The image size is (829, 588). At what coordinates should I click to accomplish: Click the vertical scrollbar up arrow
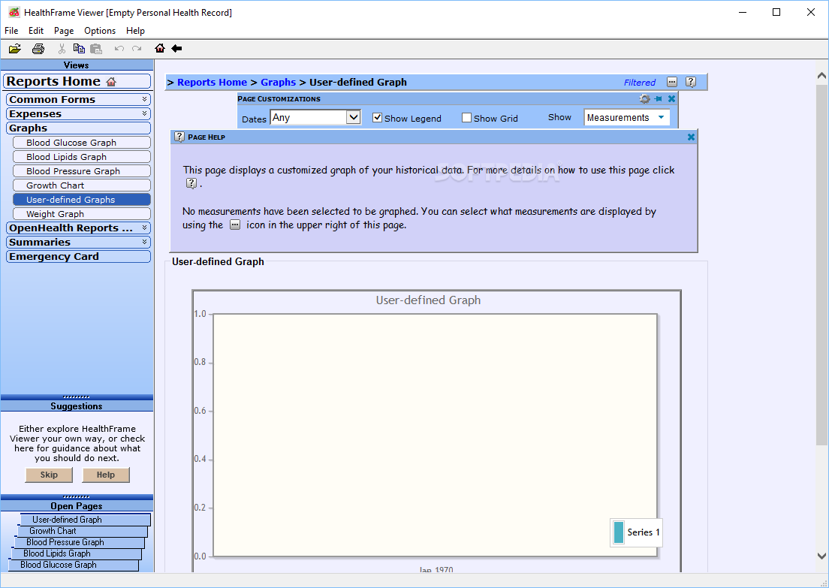[821, 76]
